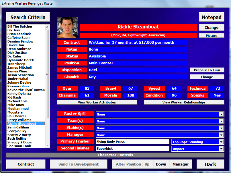Click Change button beside Gimmick
Screen dimensions: 231x173
click(207, 77)
